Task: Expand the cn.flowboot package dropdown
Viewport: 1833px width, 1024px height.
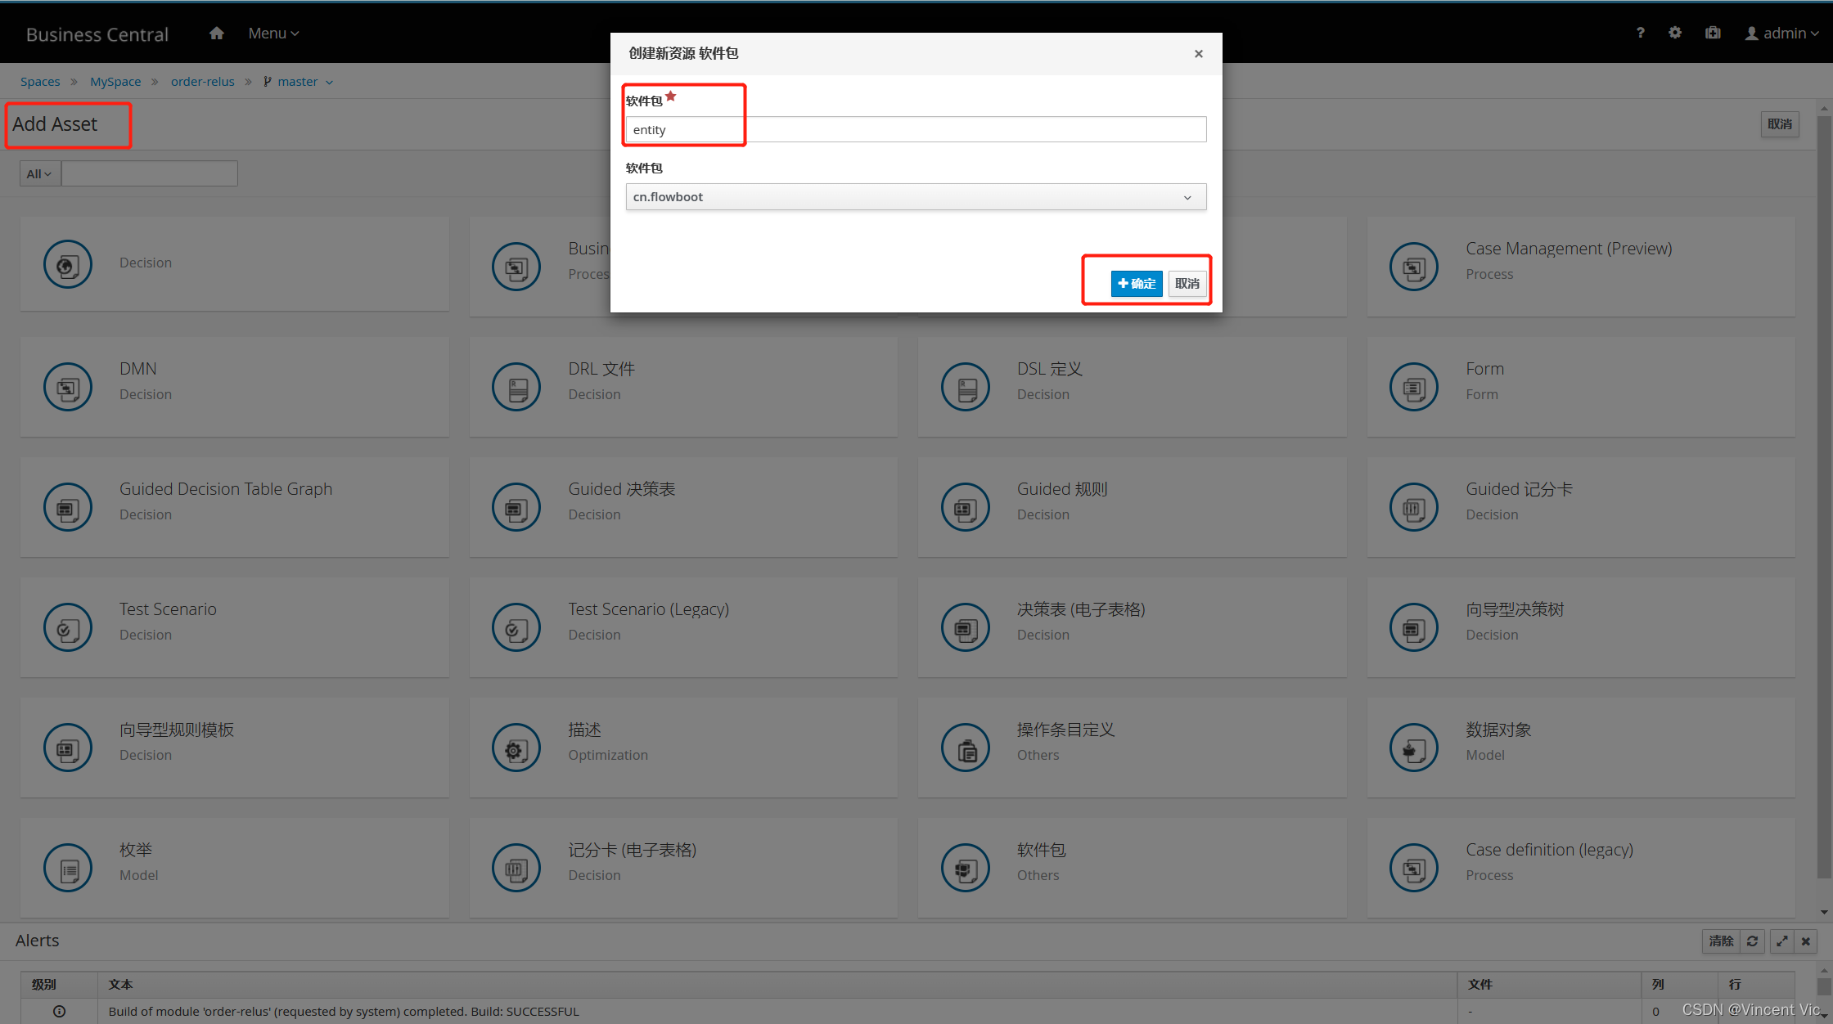Action: pos(915,197)
